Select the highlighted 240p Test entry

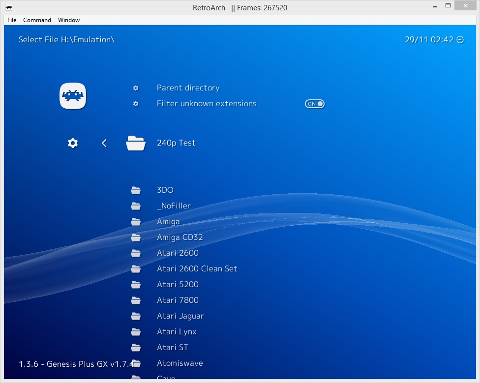click(176, 143)
